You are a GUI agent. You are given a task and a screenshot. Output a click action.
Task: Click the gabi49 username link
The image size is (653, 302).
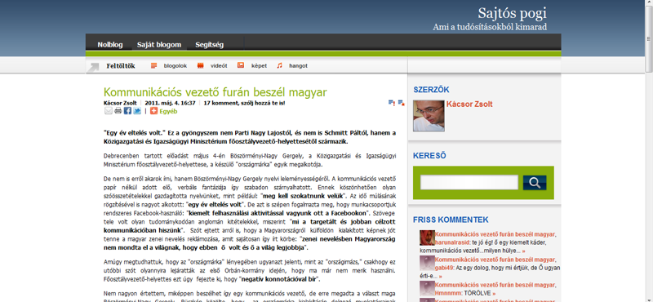(444, 268)
